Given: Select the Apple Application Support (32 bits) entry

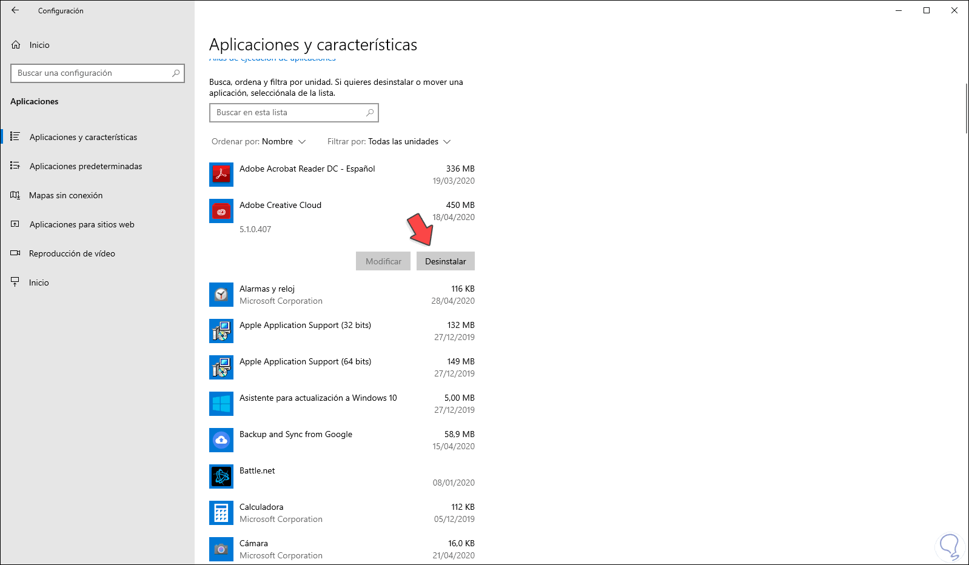Looking at the screenshot, I should 342,331.
